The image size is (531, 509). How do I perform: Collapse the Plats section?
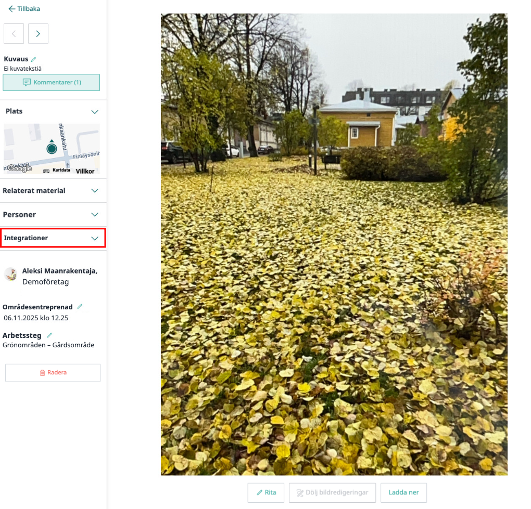point(95,112)
